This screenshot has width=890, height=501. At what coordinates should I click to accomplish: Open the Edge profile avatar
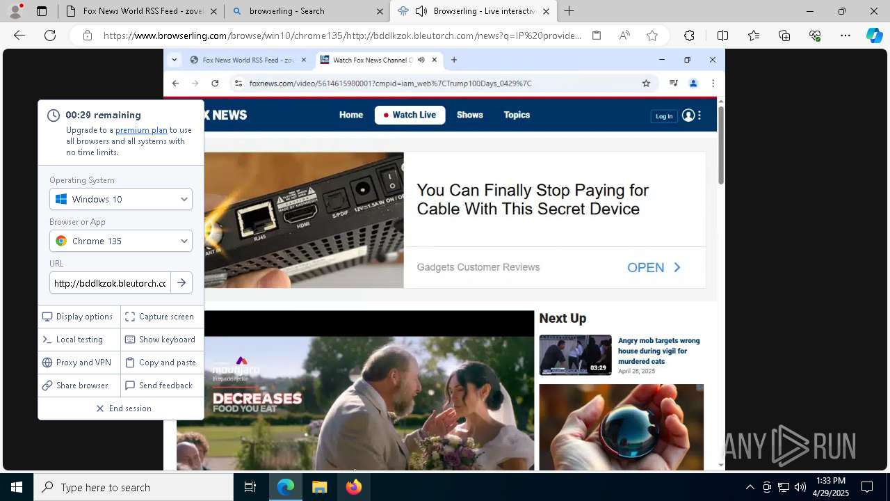coord(15,10)
